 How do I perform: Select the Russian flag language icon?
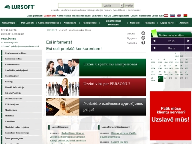pyautogui.click(x=172, y=16)
